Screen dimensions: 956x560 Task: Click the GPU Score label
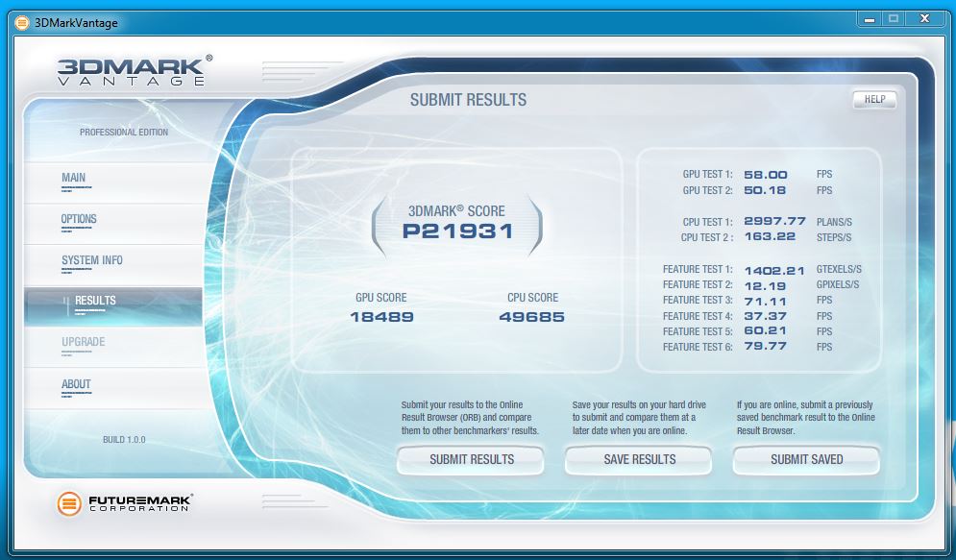coord(381,298)
